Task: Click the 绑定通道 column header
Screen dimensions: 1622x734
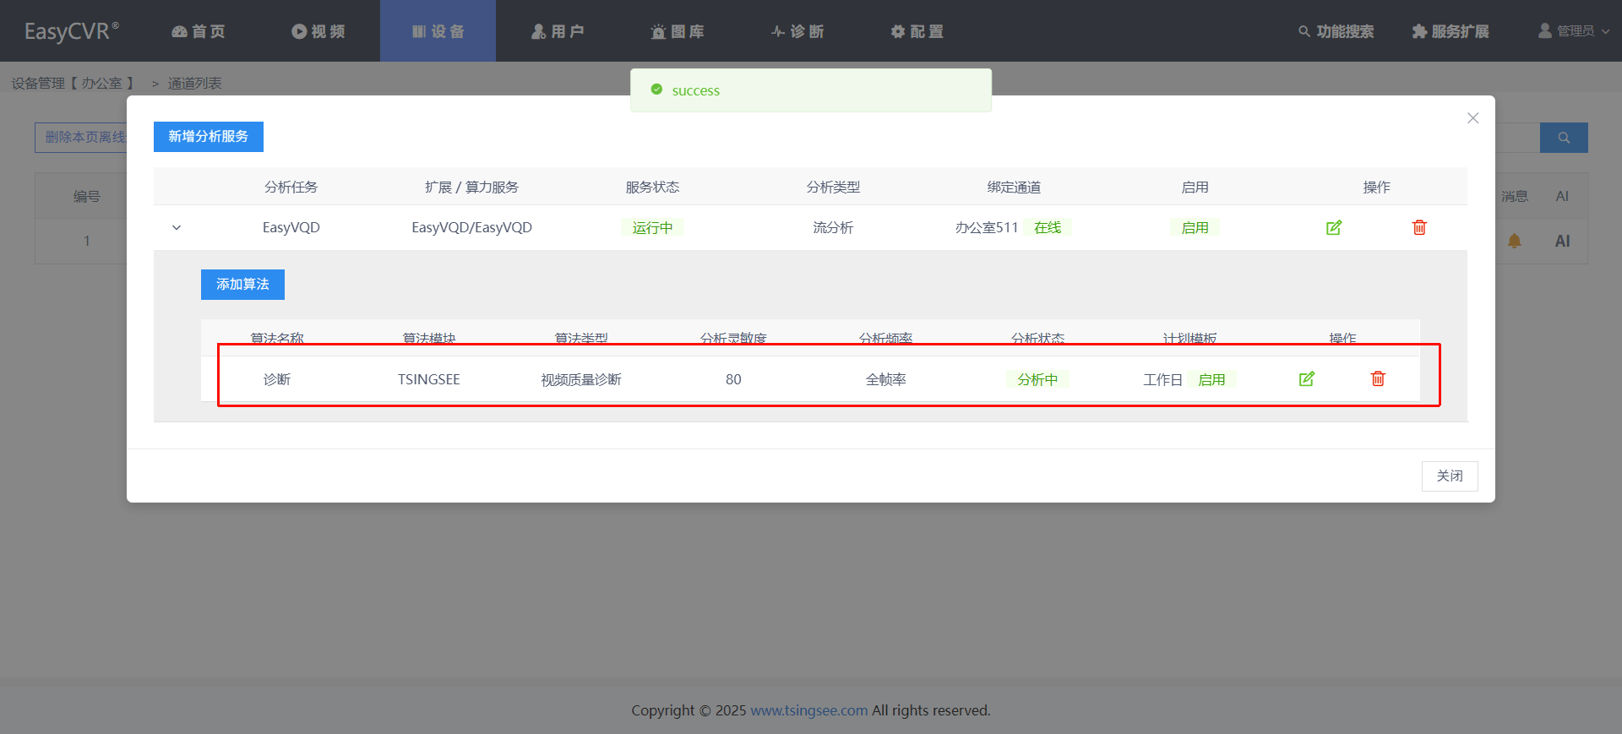Action: [1014, 187]
